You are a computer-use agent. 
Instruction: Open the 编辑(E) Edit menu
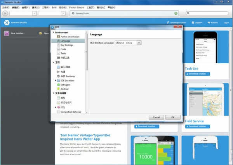coord(16,7)
